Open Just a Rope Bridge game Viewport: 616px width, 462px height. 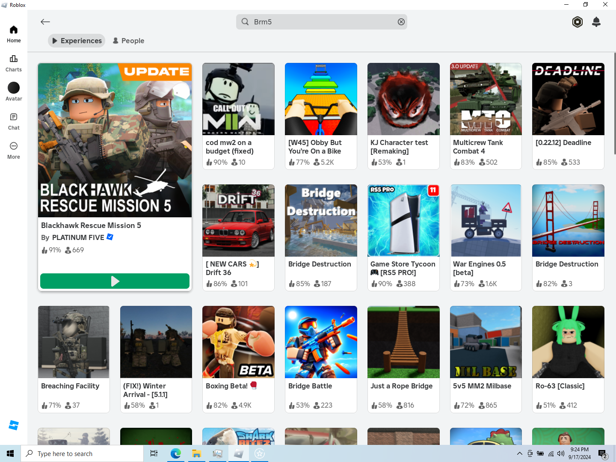coord(403,359)
